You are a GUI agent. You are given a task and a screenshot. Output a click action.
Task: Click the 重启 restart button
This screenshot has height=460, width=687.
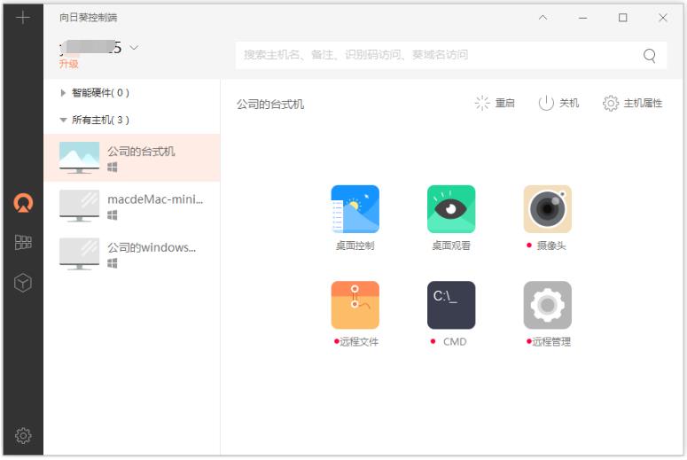(x=495, y=104)
